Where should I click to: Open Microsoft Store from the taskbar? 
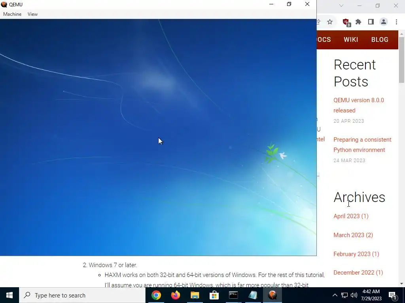(x=214, y=295)
